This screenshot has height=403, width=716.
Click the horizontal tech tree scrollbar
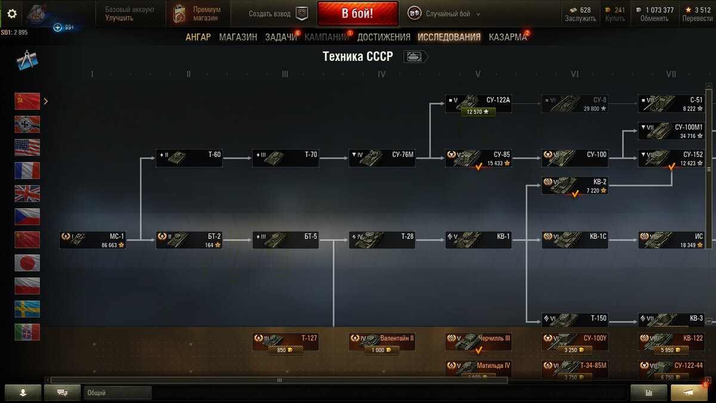[279, 380]
